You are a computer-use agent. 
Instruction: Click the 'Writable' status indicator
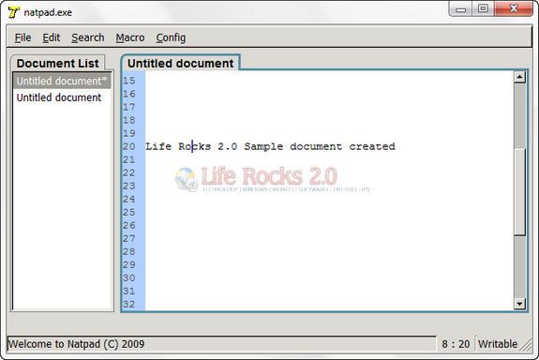(x=498, y=344)
